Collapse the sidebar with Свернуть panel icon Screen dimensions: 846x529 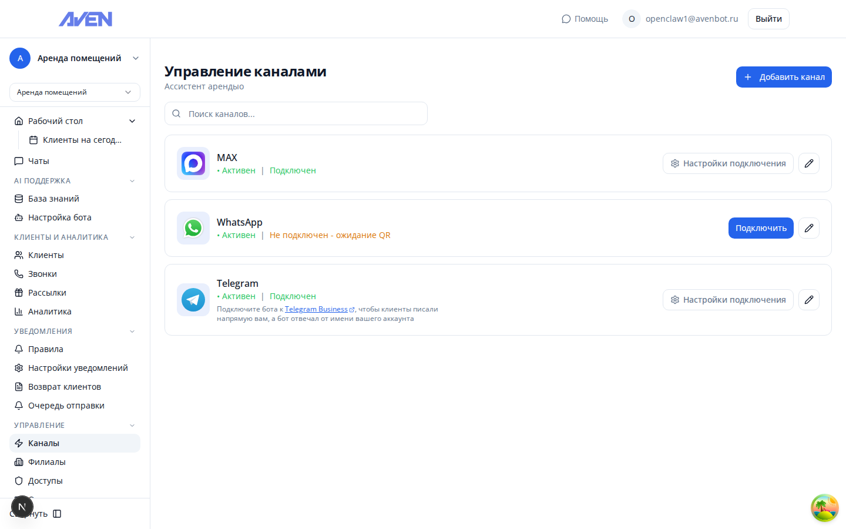coord(57,514)
